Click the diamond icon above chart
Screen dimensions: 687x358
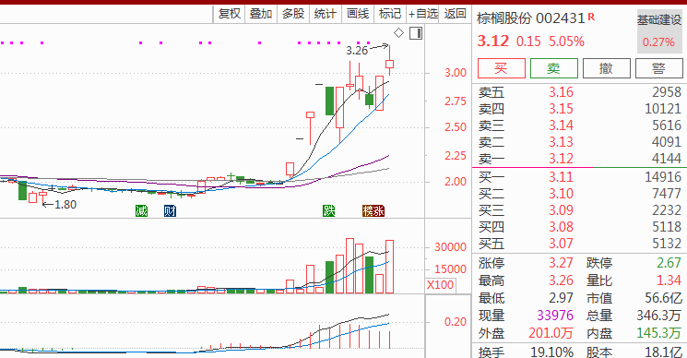tap(398, 33)
